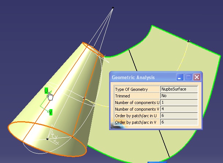
Task: Select the cone apex point
Action: tap(113, 8)
